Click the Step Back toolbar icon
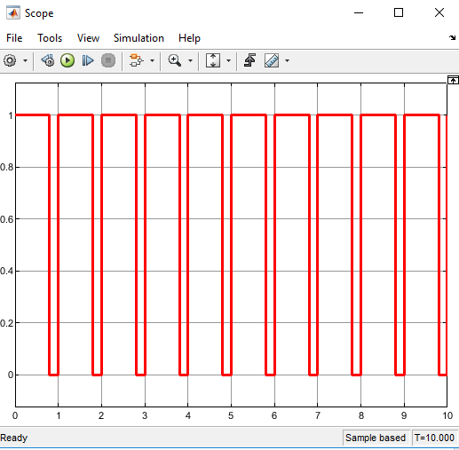The image size is (459, 450). 48,60
